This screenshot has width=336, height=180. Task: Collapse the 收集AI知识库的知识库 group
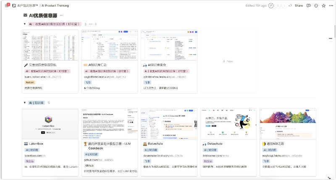point(25,24)
